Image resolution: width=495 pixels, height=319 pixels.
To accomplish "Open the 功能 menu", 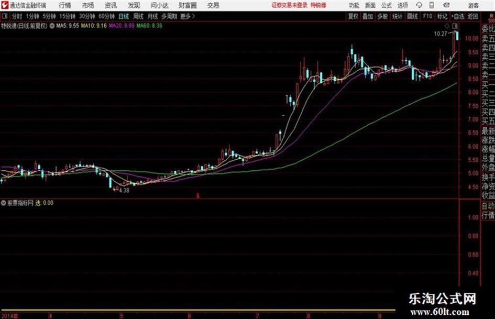I will click(x=354, y=5).
